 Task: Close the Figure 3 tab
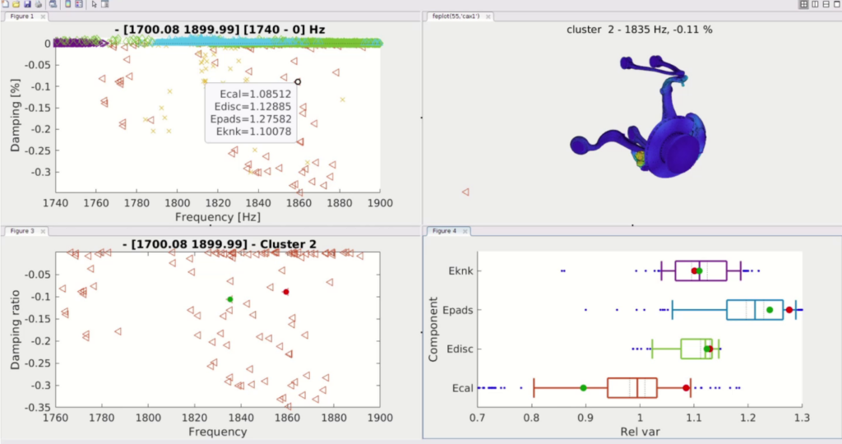click(x=43, y=231)
